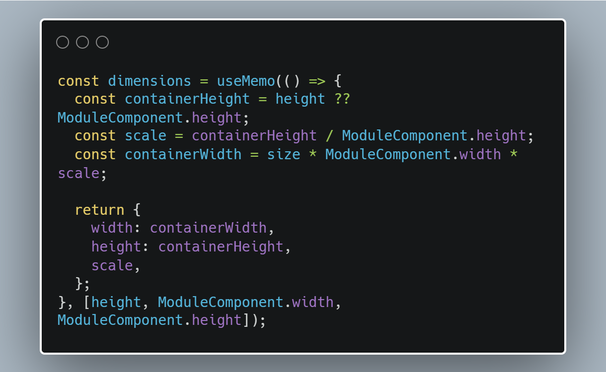Screen dimensions: 606x372
Task: Click the => arrow operator
Action: click(316, 81)
